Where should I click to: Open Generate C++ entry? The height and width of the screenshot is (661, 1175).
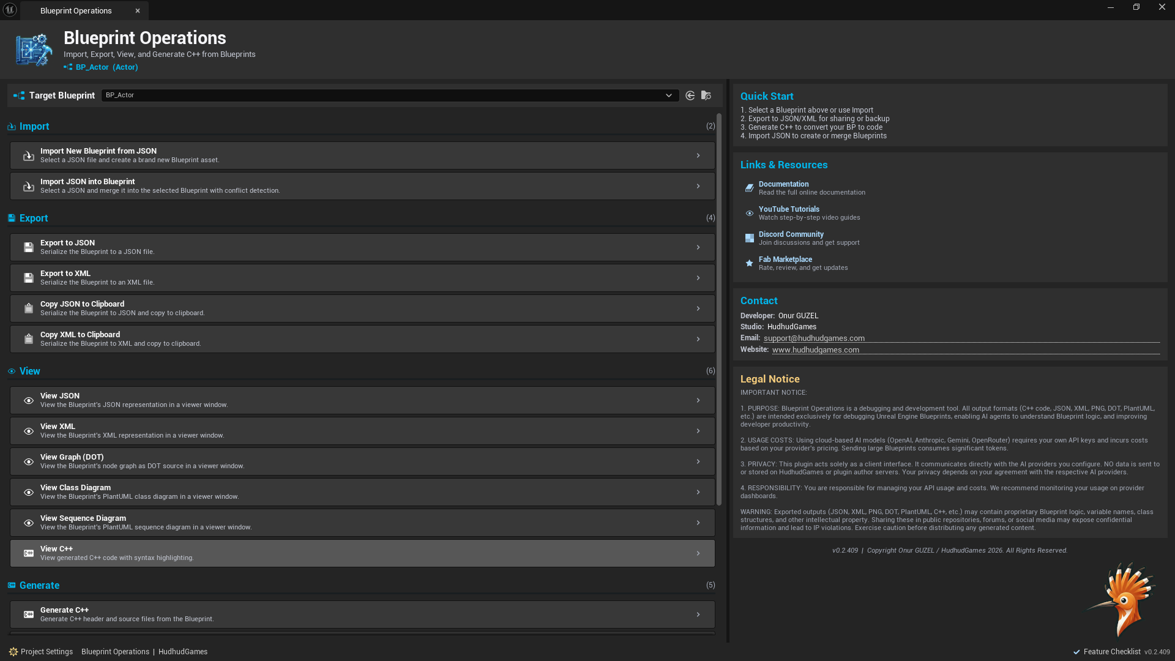[362, 614]
